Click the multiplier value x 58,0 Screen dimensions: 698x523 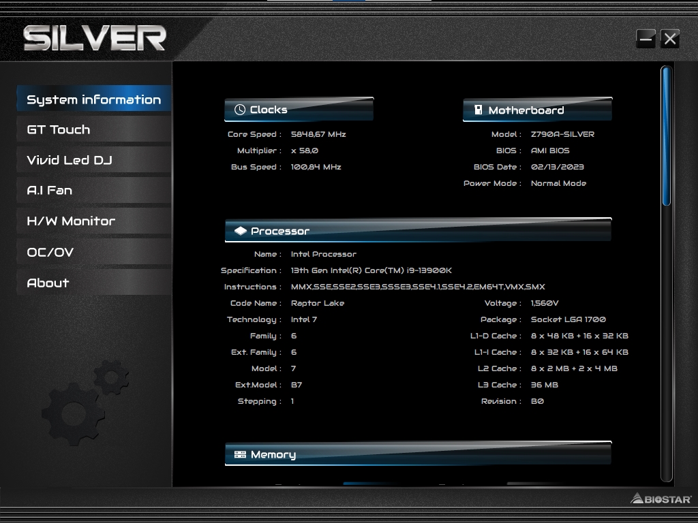point(305,150)
